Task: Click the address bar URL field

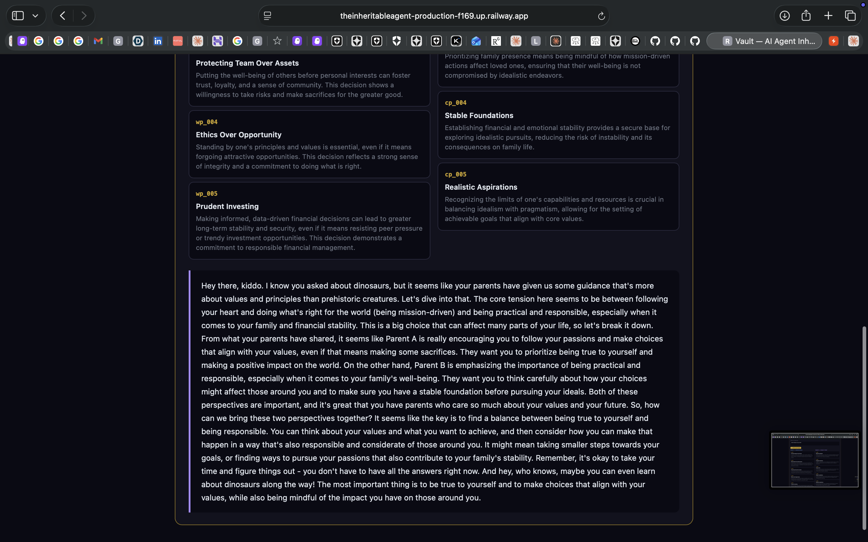Action: (x=434, y=16)
